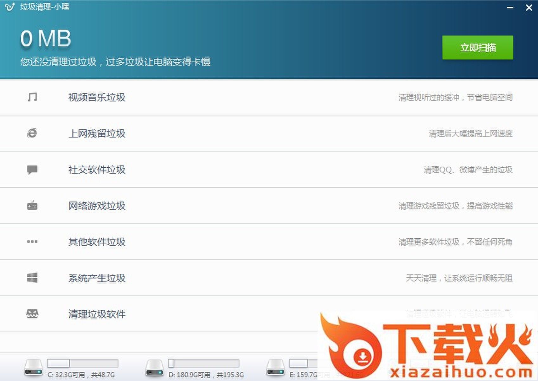The width and height of the screenshot is (538, 381).
Task: Click the gamepad icon for online game junk
Action: [32, 206]
